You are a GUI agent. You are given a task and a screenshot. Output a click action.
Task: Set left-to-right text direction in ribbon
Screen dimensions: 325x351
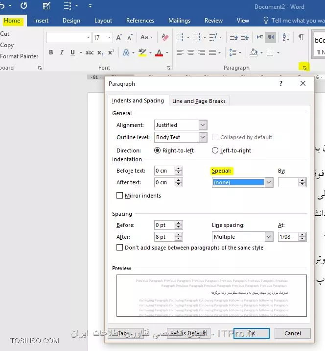[260, 37]
